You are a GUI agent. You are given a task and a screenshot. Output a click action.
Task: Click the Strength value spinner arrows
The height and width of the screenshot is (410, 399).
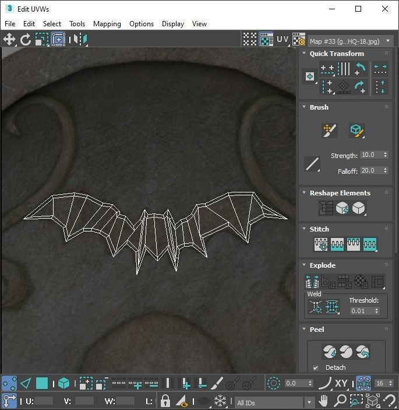pyautogui.click(x=385, y=155)
